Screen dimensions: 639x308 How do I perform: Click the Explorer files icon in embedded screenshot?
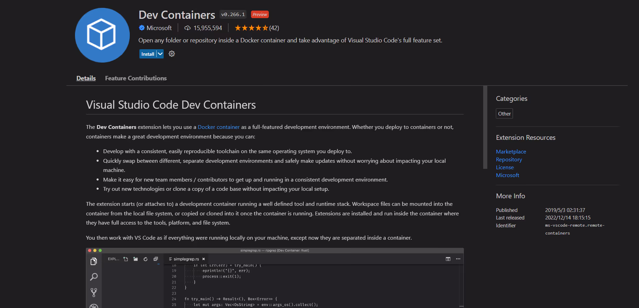(93, 262)
